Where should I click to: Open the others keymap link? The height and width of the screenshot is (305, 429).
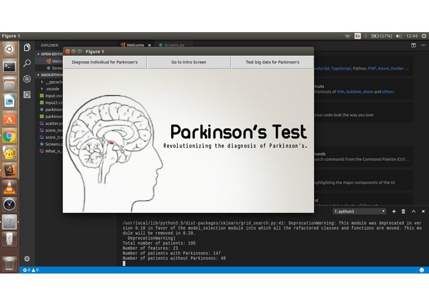click(388, 91)
